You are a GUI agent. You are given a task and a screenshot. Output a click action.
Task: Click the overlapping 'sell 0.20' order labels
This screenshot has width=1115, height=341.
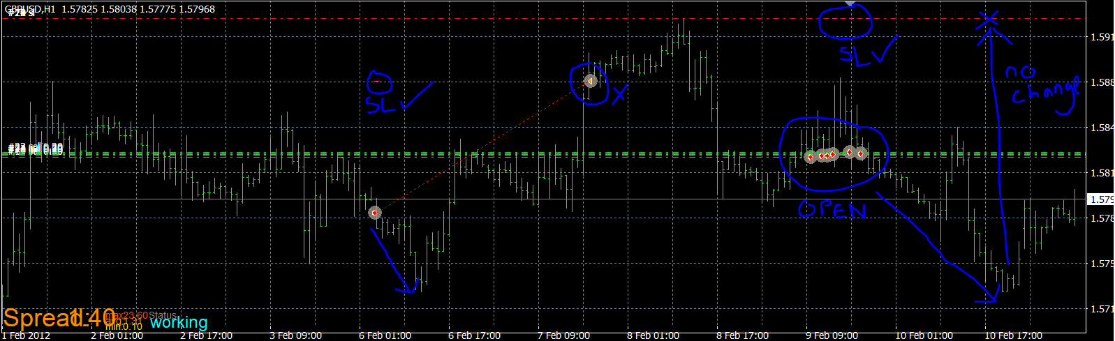[36, 149]
